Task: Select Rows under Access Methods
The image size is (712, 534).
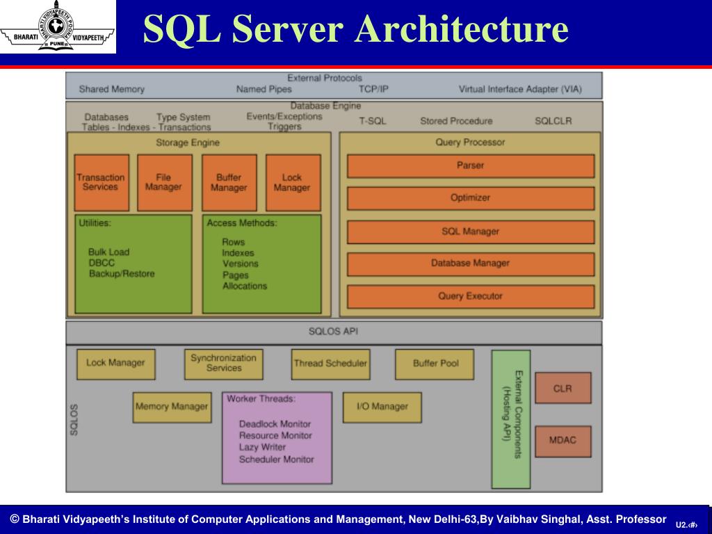Action: tap(234, 242)
